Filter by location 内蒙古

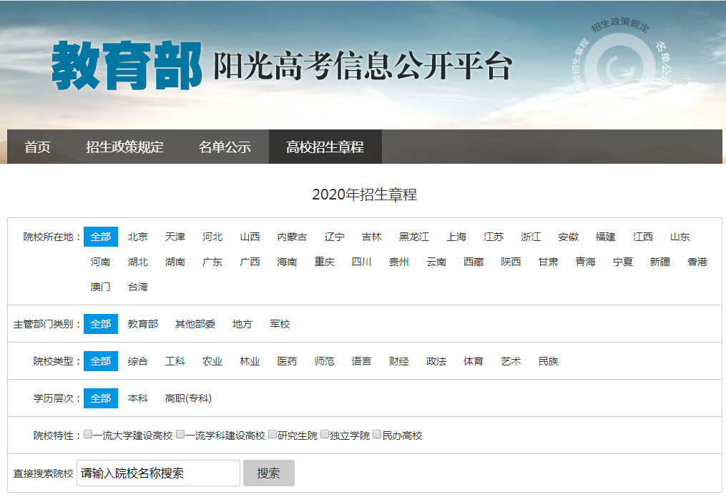coord(292,237)
